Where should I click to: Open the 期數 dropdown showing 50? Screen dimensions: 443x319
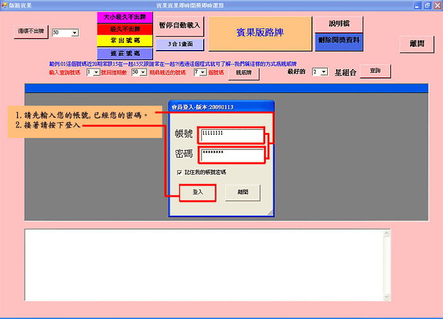[142, 73]
